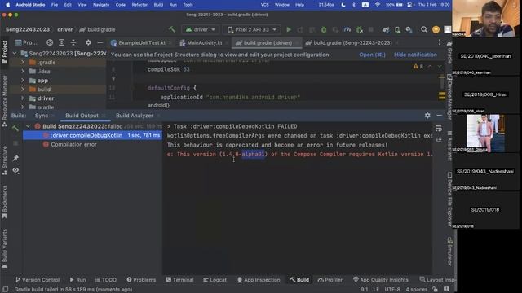Open Build panel settings gear
The width and height of the screenshot is (522, 293).
coord(427,116)
